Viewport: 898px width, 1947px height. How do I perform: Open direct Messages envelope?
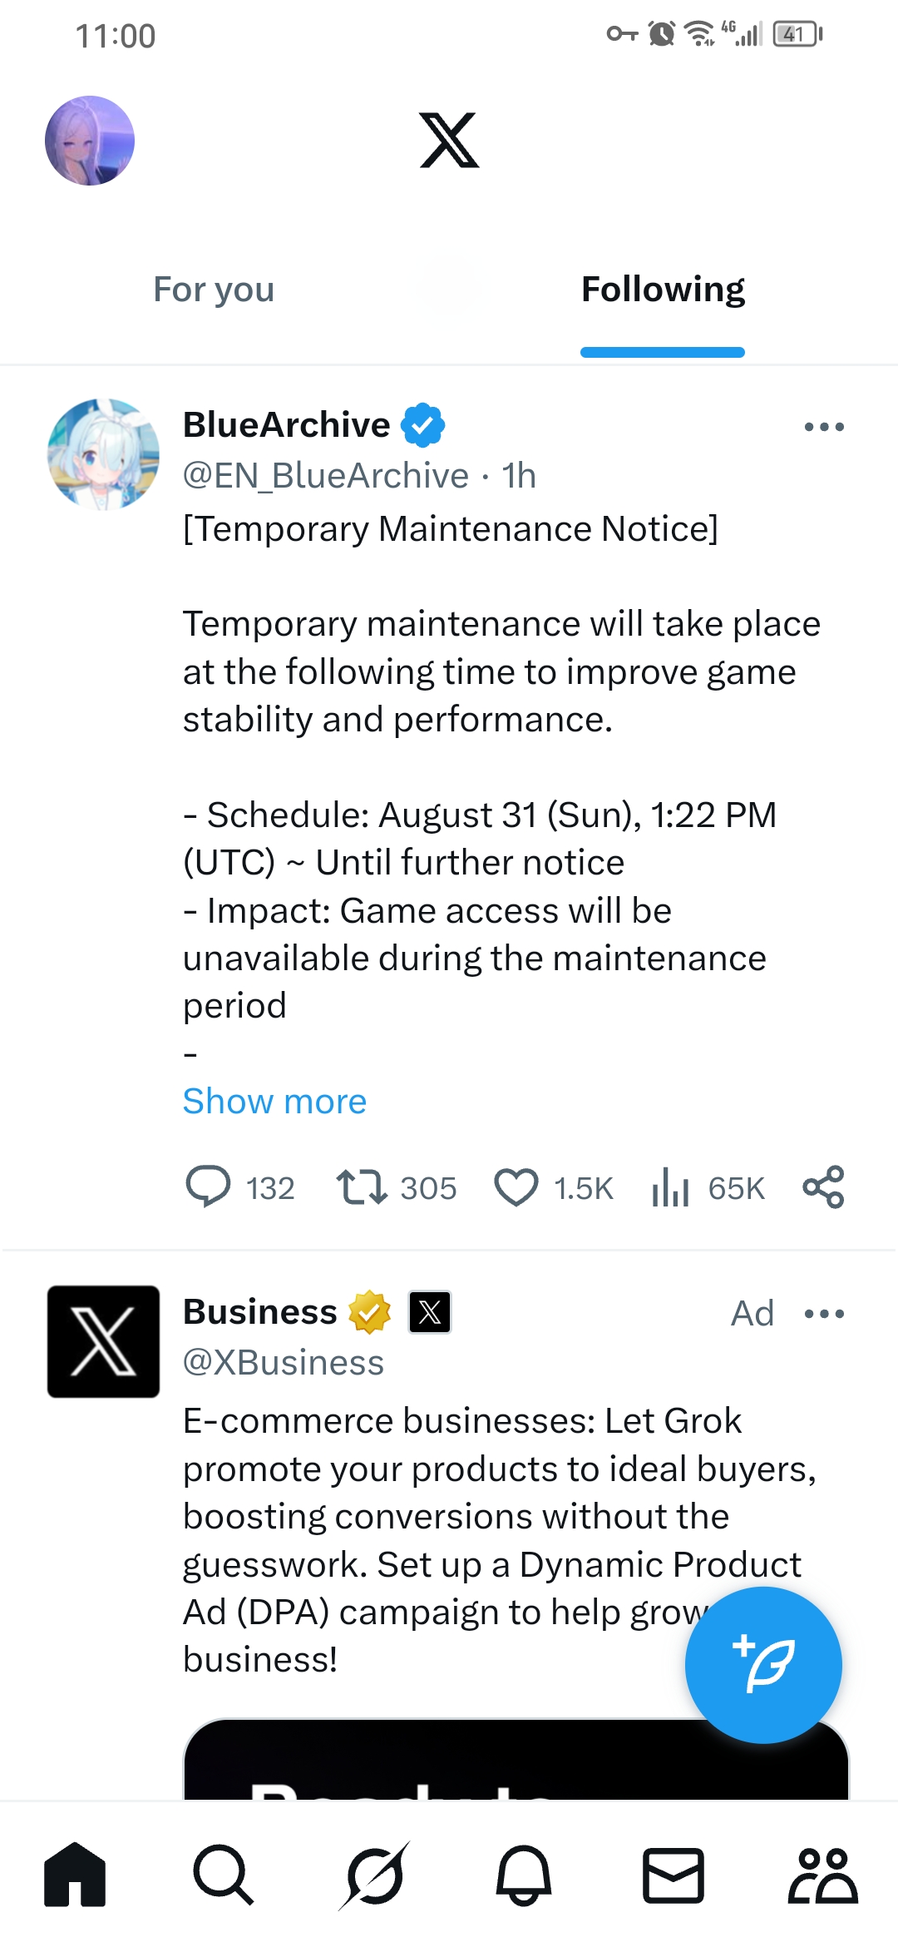(673, 1875)
